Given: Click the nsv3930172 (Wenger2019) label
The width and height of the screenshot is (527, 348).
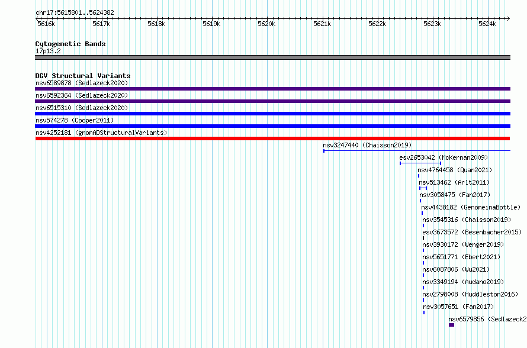Looking at the screenshot, I should [x=463, y=244].
